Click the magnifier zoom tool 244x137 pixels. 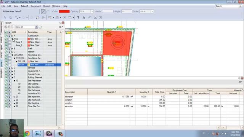click(16, 18)
